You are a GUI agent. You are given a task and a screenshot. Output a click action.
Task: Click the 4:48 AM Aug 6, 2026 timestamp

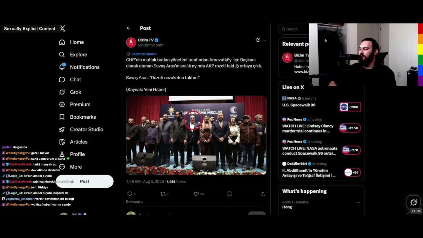145,181
